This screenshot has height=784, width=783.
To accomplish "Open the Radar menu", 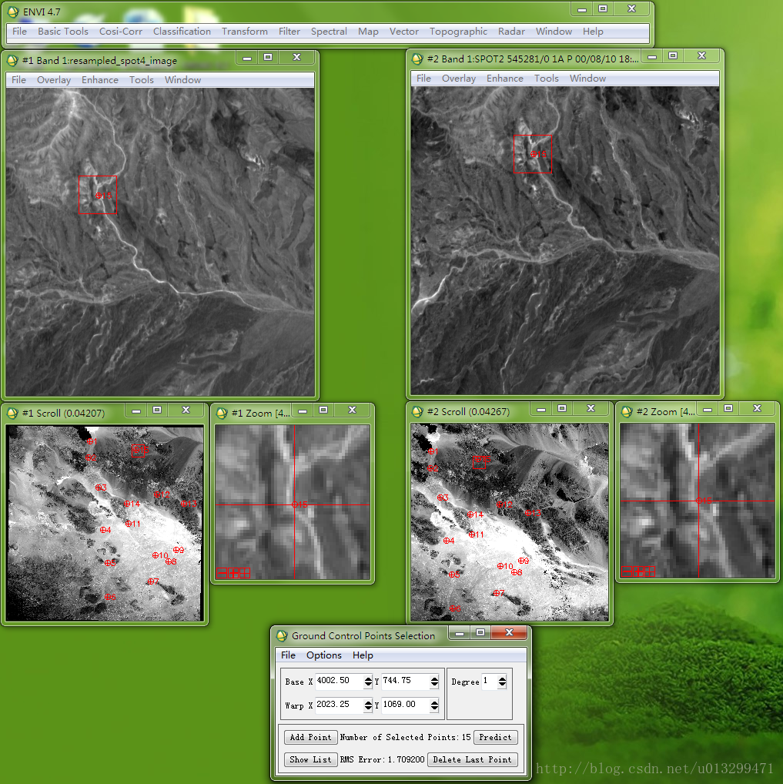I will (x=511, y=31).
